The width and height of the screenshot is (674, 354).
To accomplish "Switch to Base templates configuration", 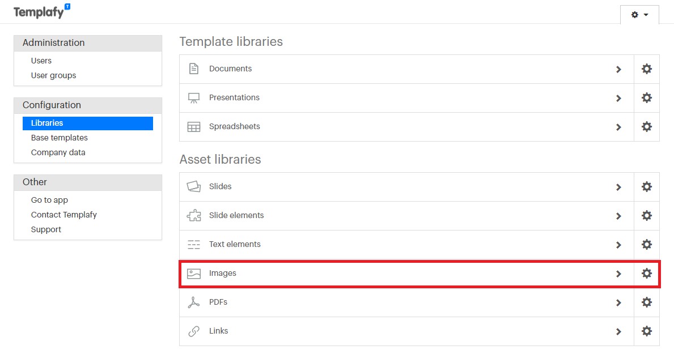I will (59, 138).
